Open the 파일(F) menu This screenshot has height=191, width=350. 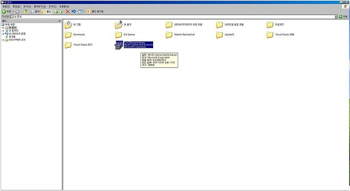(6, 6)
